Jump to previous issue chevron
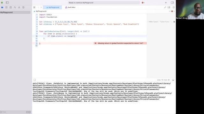The image size is (204, 114). pos(170,11)
